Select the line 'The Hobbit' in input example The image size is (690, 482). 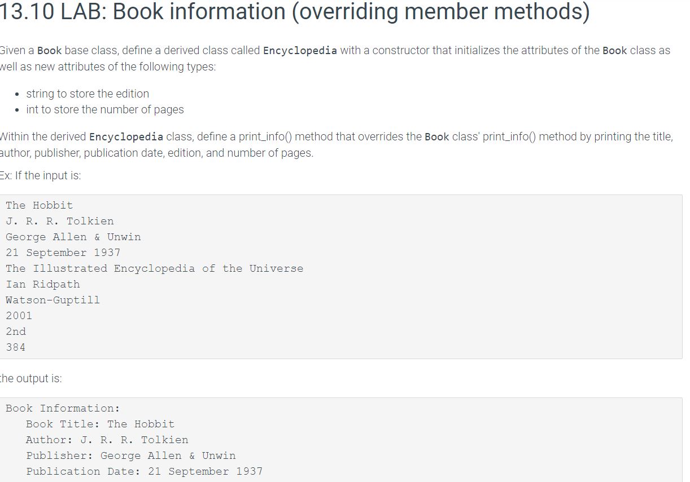[x=39, y=205]
